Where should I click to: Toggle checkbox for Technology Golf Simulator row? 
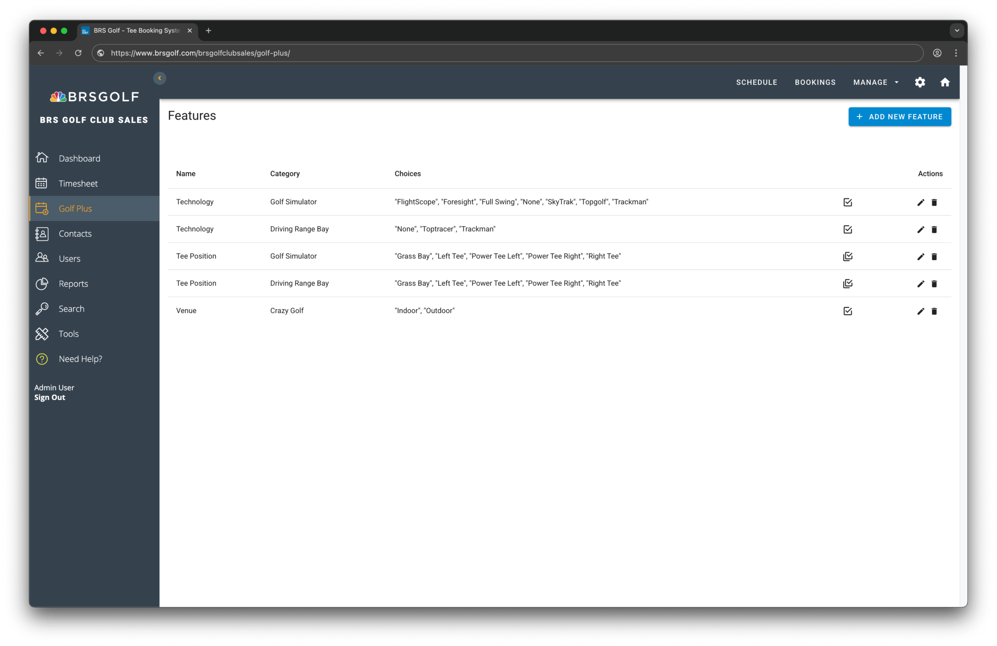[847, 203]
